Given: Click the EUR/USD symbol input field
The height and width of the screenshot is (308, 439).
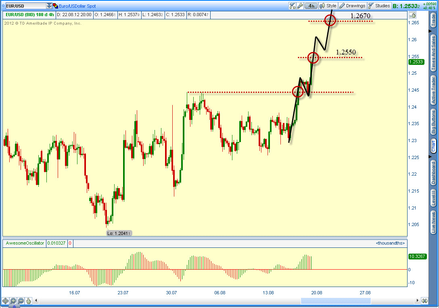Looking at the screenshot, I should (26, 6).
